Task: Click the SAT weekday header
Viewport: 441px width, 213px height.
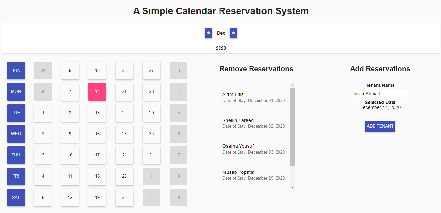Action: [x=16, y=197]
